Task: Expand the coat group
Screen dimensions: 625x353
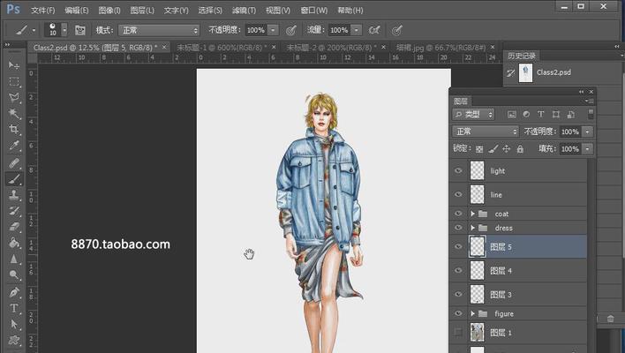Action: pyautogui.click(x=473, y=214)
